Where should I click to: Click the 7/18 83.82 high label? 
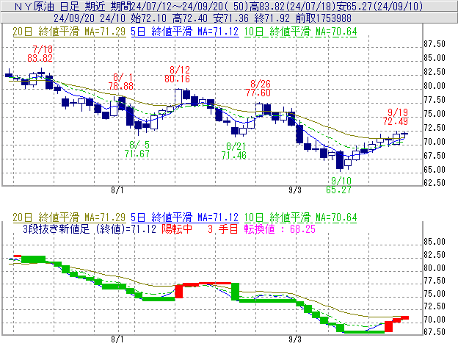click(x=40, y=54)
